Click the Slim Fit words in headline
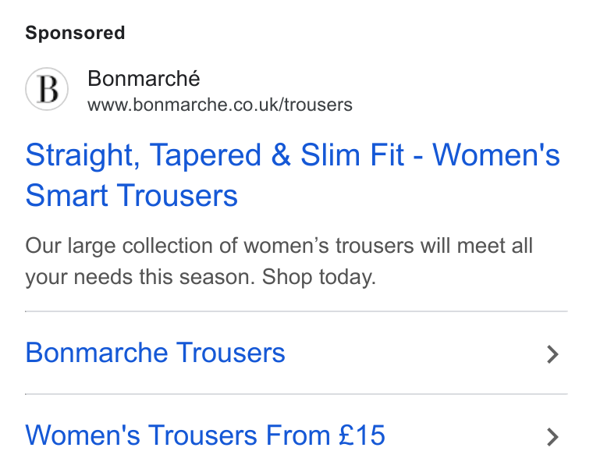This screenshot has width=593, height=476. (x=353, y=155)
